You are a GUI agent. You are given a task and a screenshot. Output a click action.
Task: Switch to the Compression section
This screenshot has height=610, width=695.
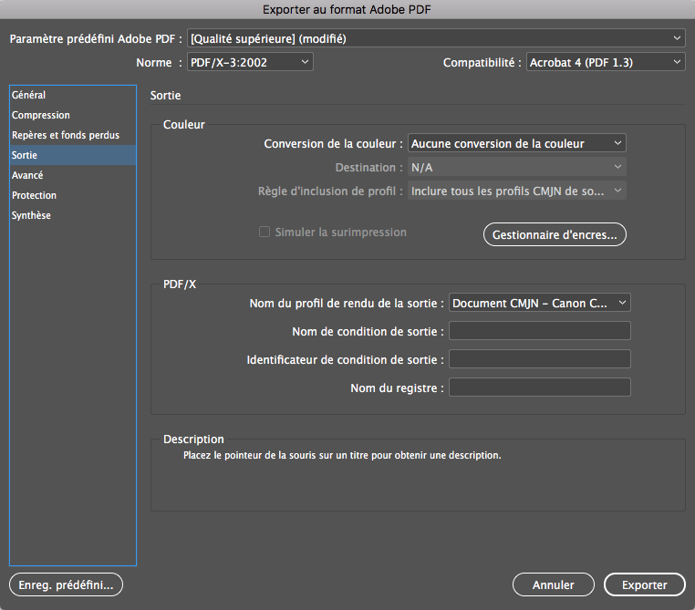click(x=41, y=115)
